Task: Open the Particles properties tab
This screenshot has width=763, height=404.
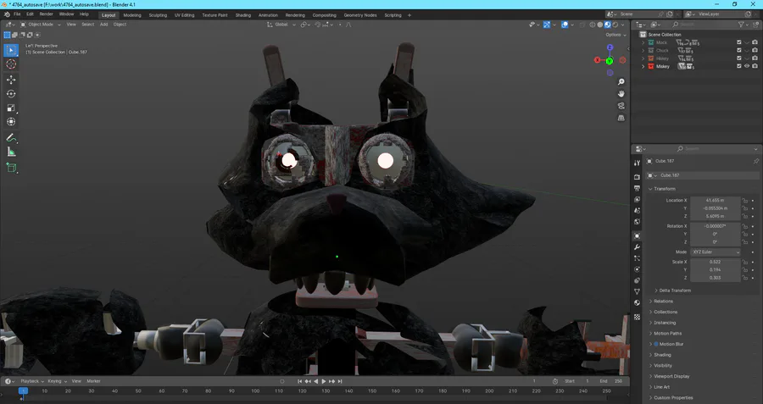Action: point(637,258)
